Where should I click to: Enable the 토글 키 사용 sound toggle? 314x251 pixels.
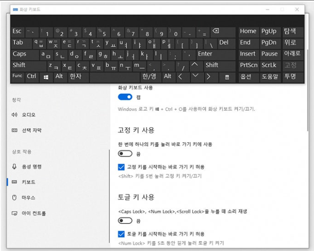125,221
